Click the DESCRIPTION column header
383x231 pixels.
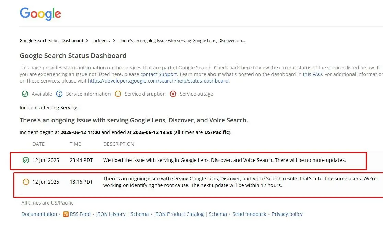(119, 144)
